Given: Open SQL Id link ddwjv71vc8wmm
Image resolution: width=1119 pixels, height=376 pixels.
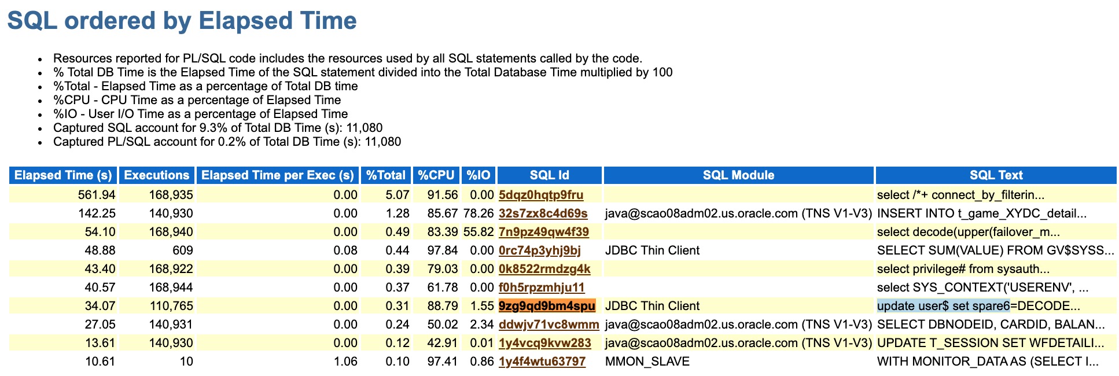Looking at the screenshot, I should pos(549,325).
